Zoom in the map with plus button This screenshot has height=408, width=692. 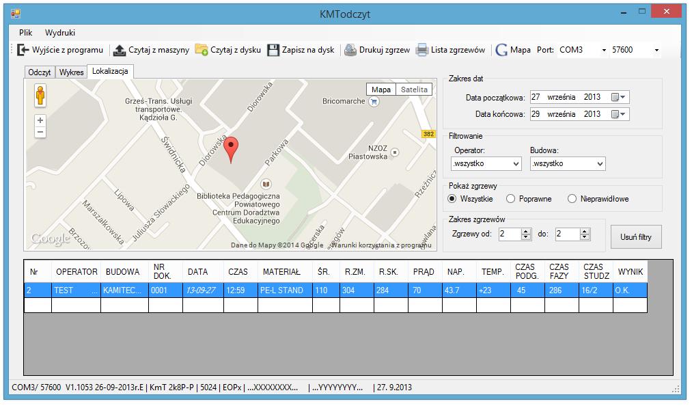pos(40,120)
